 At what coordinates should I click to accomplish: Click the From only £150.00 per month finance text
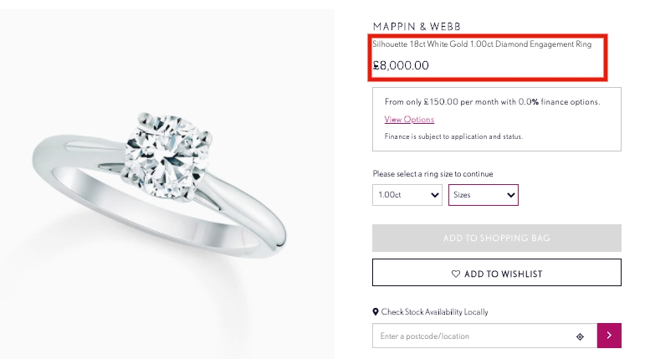(492, 102)
